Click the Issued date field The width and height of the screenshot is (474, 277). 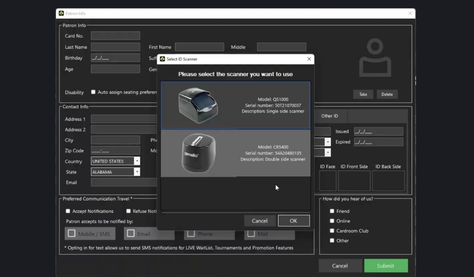pyautogui.click(x=378, y=132)
